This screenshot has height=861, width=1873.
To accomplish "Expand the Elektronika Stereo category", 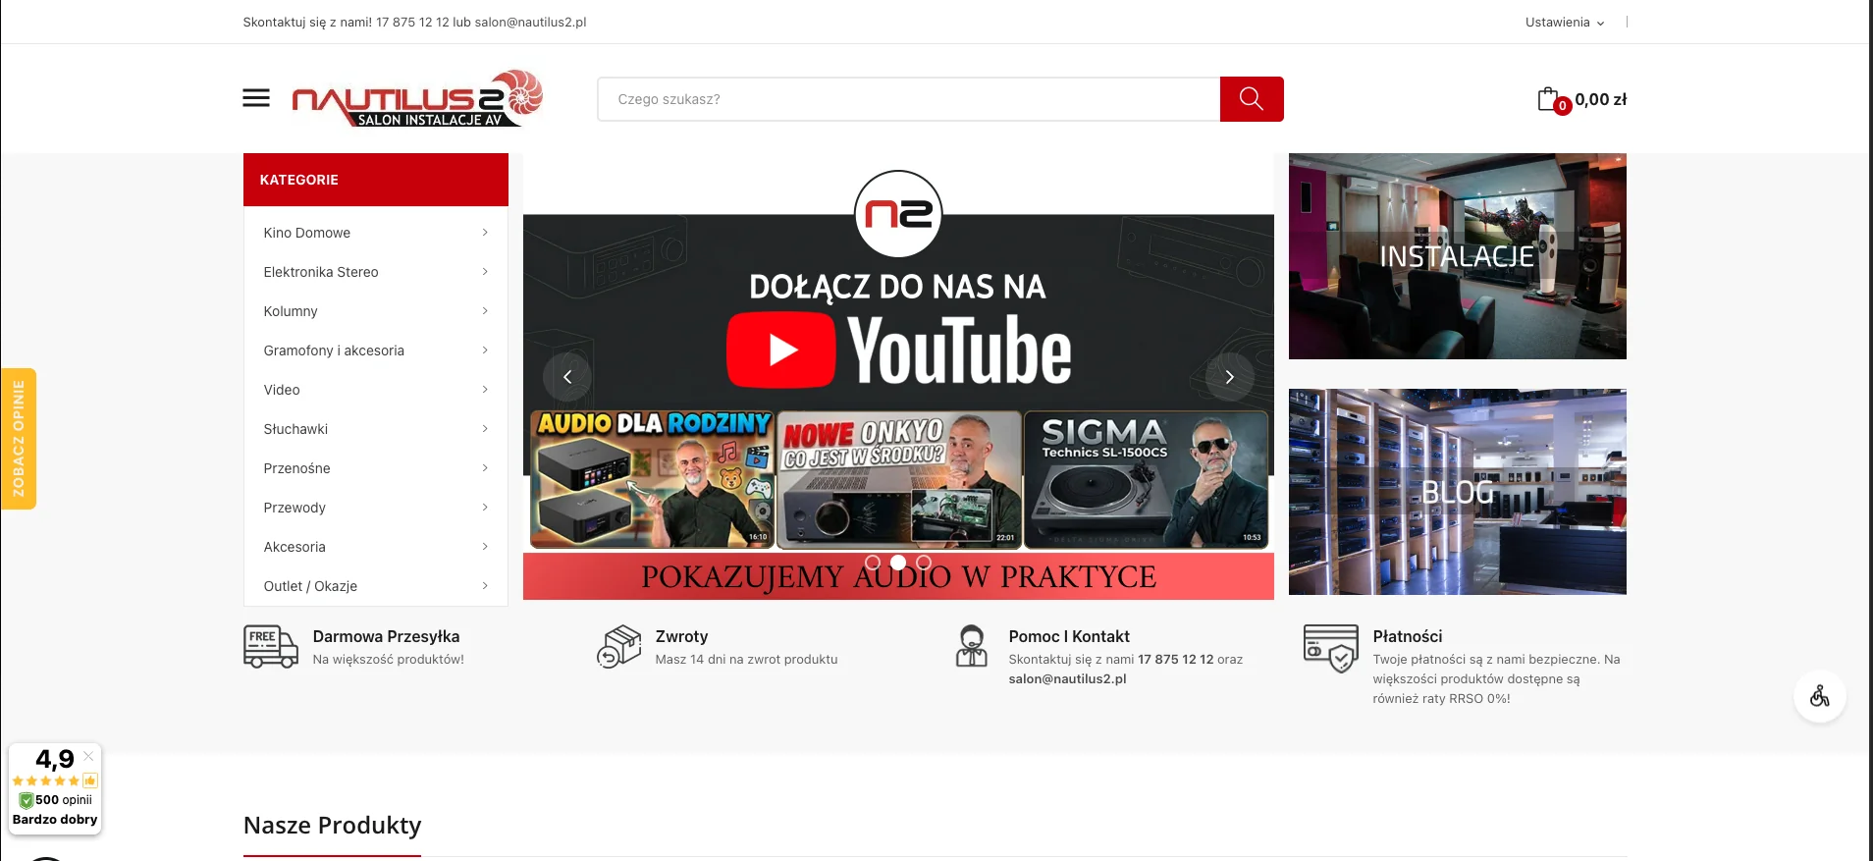I will 376,272.
